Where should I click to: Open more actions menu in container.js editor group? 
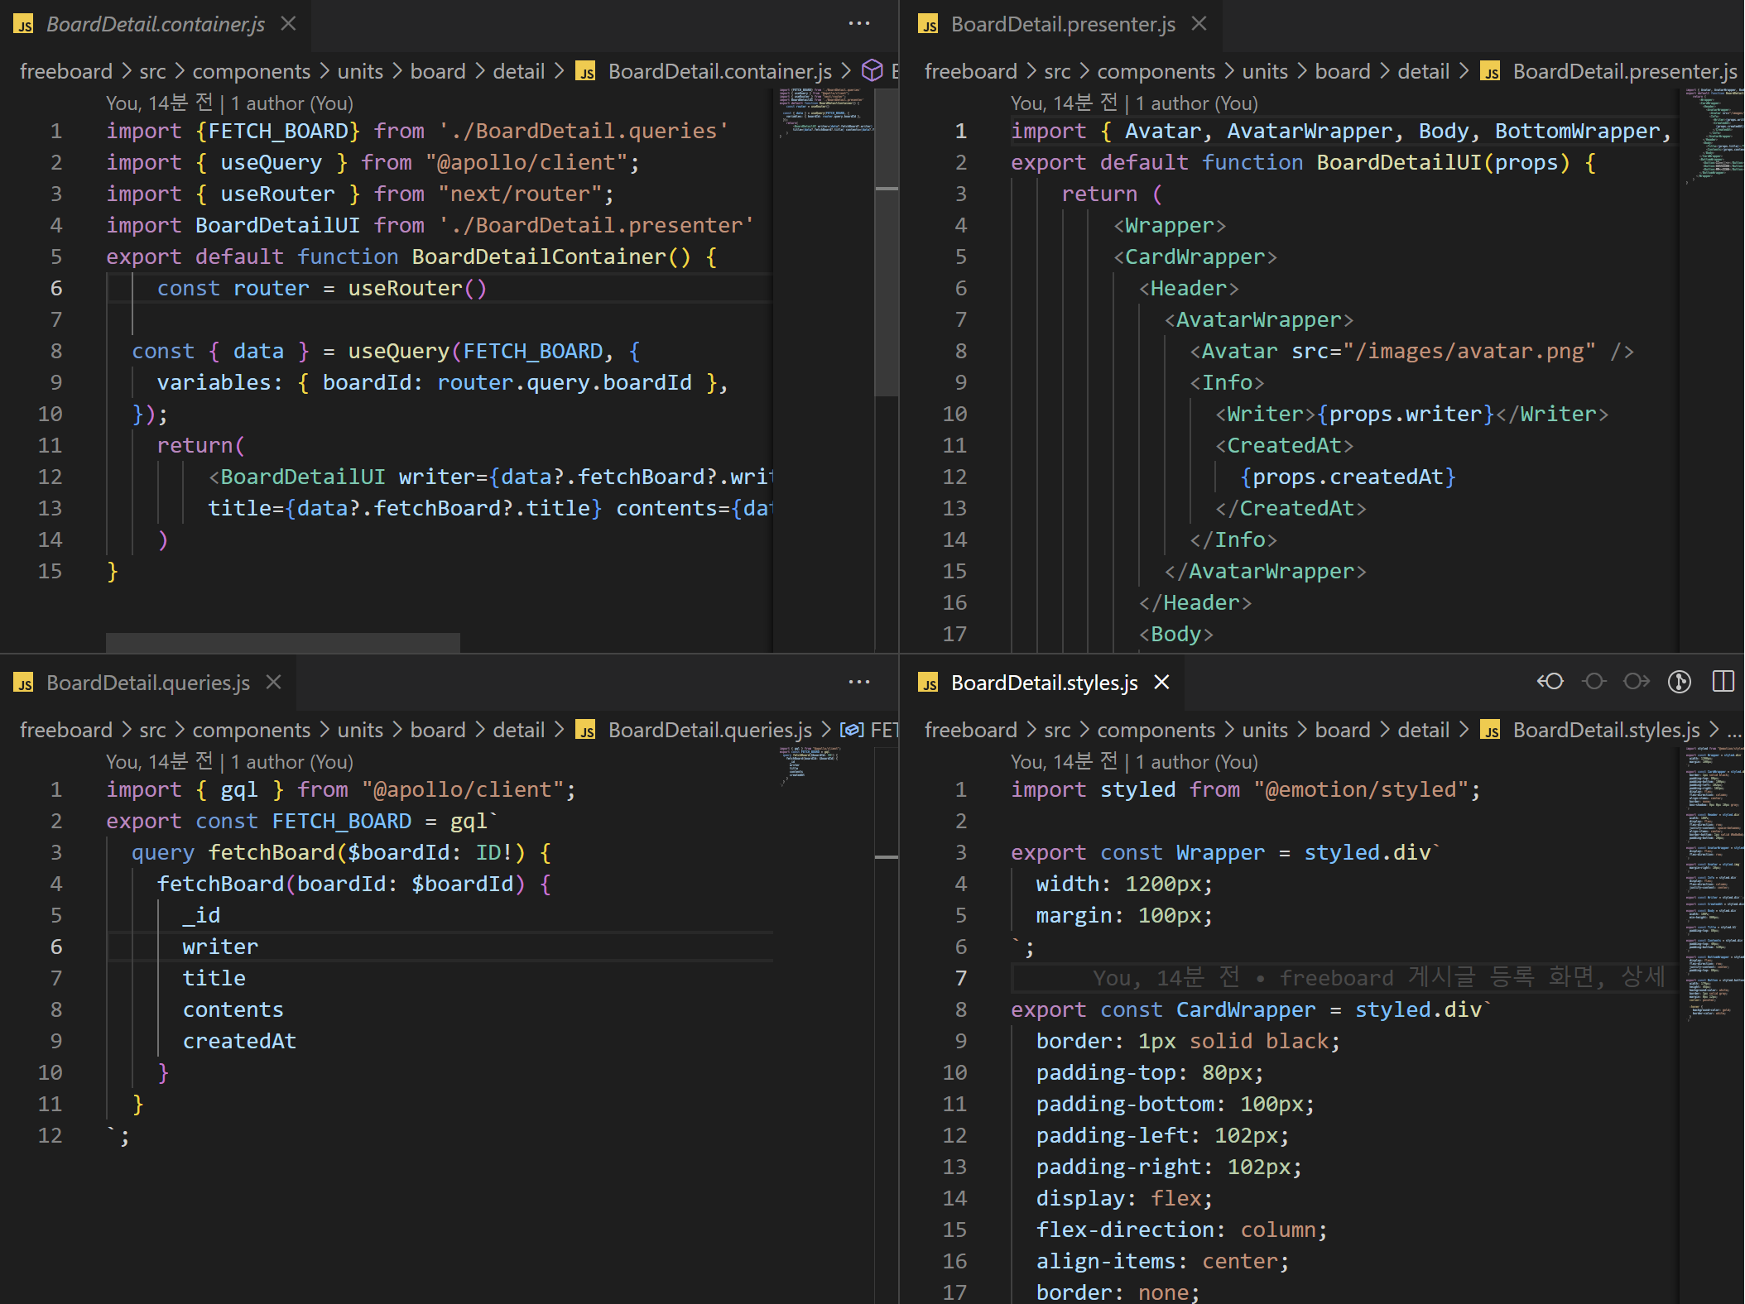[859, 24]
